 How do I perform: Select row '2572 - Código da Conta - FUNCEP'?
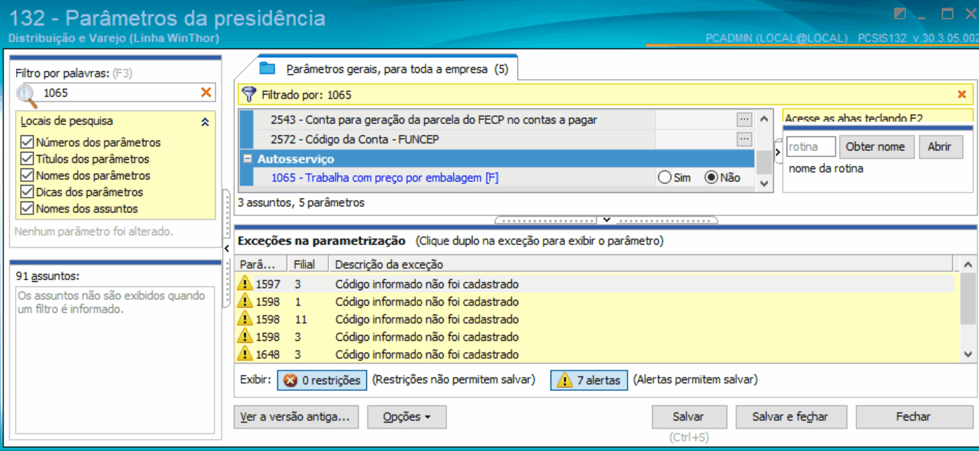tap(355, 139)
